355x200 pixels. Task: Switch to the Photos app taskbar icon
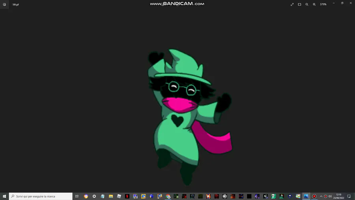point(306,196)
